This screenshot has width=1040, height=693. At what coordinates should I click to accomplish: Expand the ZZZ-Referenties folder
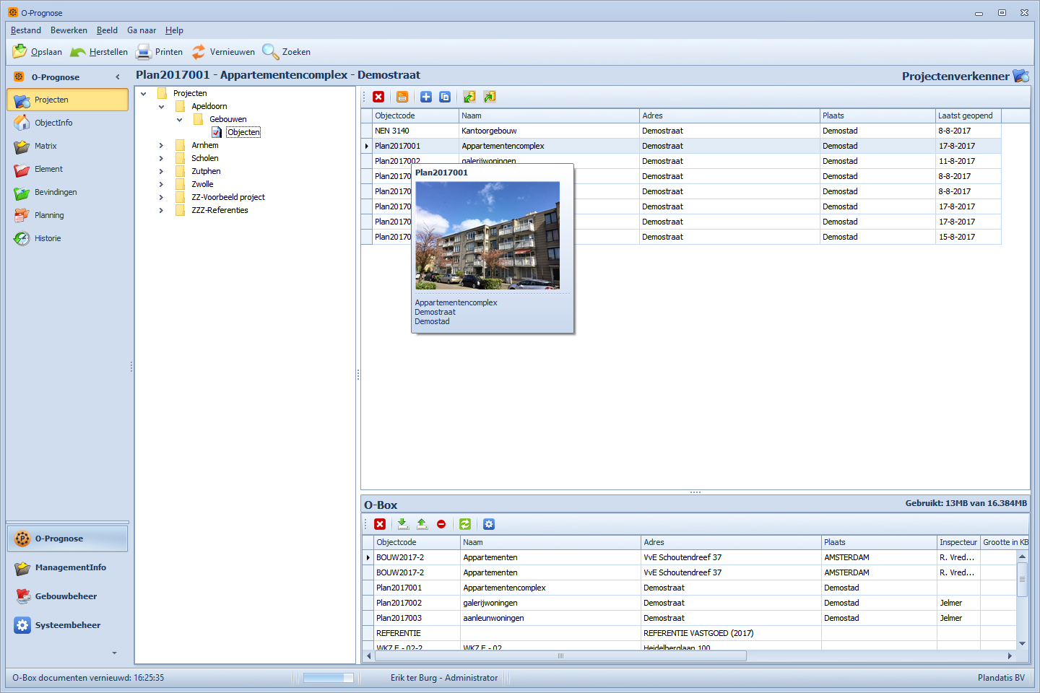click(161, 210)
